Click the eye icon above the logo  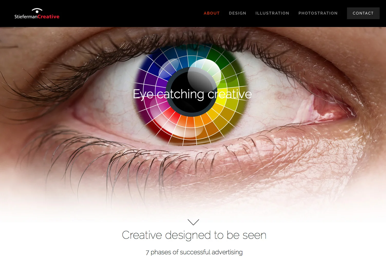coord(37,11)
